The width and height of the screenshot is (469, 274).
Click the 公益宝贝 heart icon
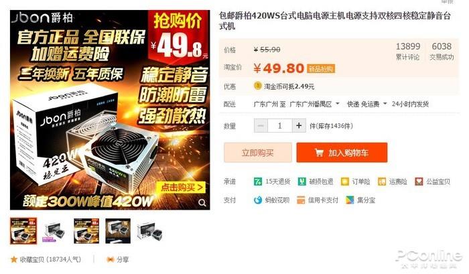tap(419, 182)
